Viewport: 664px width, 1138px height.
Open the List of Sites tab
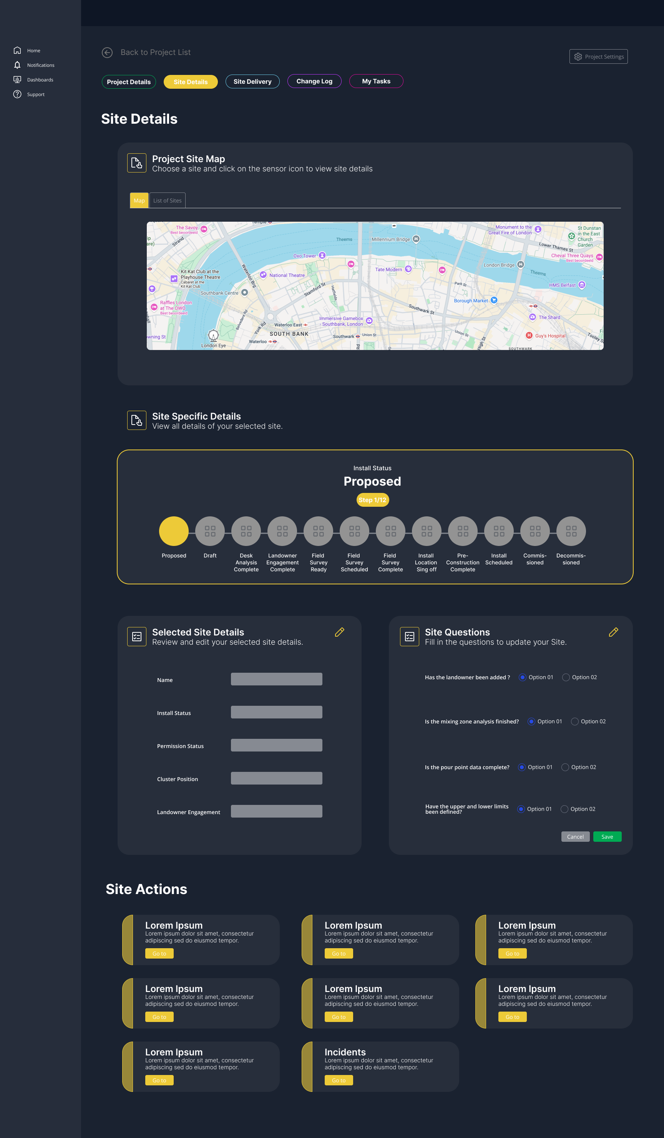tap(167, 201)
